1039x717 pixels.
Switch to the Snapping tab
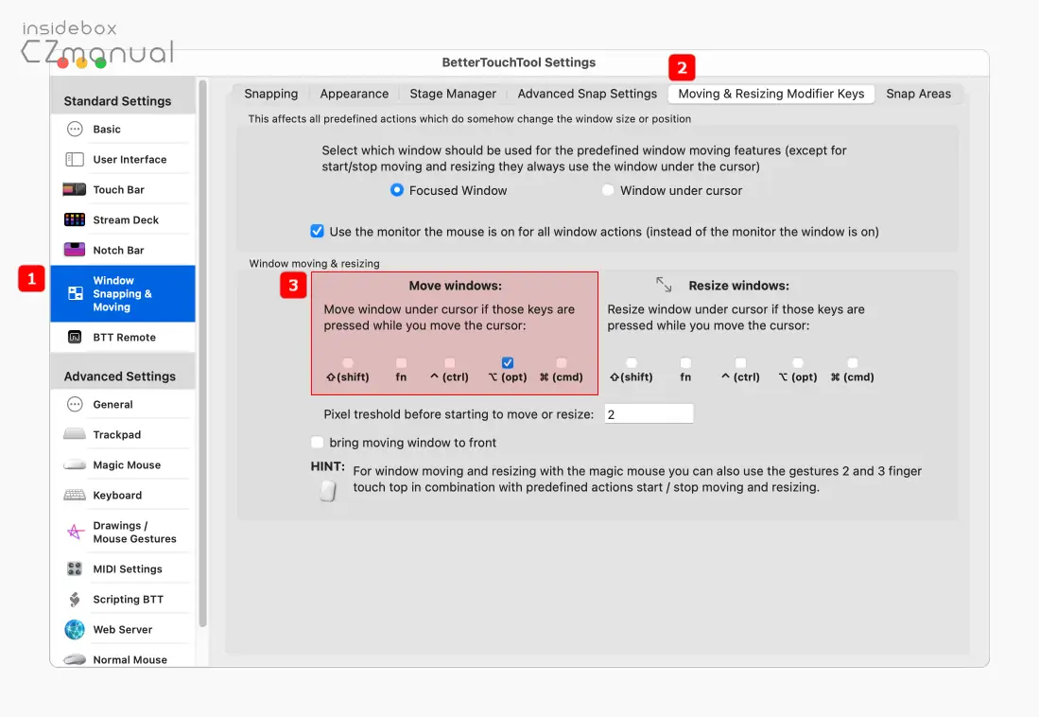(x=271, y=94)
